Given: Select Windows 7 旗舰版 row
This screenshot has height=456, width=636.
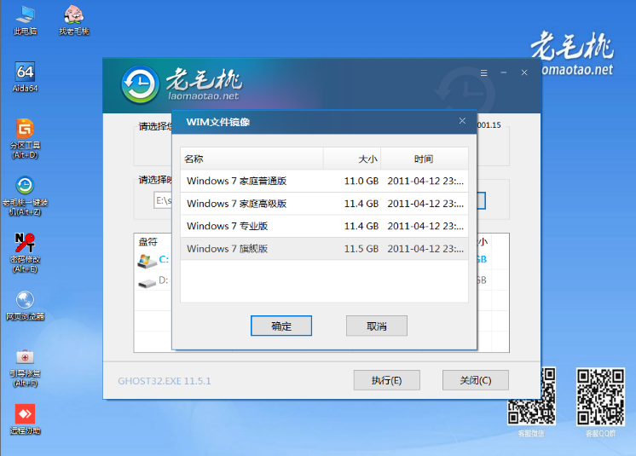Looking at the screenshot, I should [x=324, y=249].
